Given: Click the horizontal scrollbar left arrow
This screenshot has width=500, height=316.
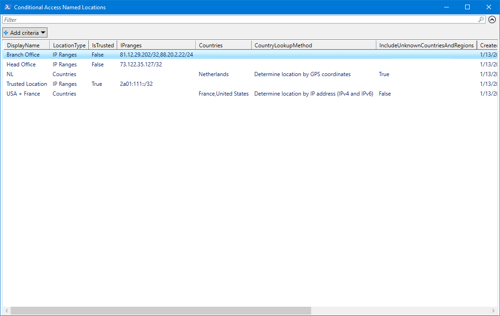Looking at the screenshot, I should [6, 310].
